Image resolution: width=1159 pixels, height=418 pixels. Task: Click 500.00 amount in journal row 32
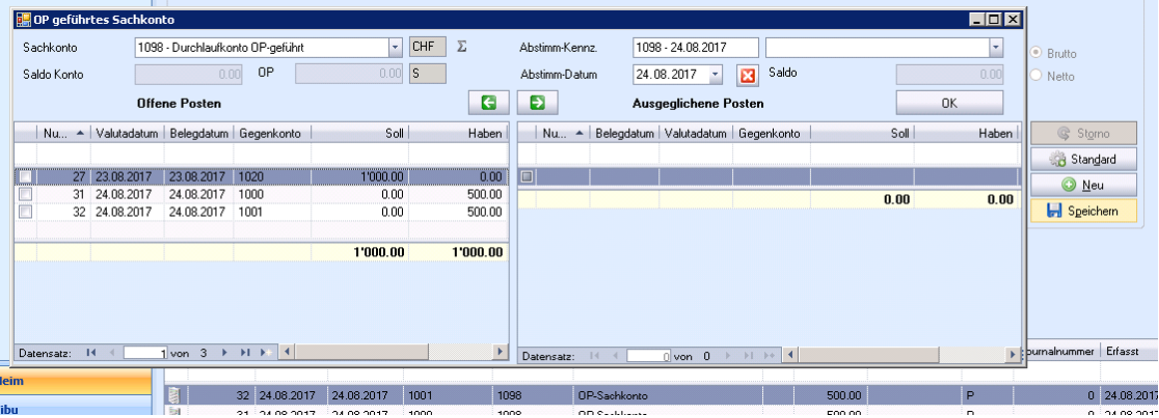(845, 396)
